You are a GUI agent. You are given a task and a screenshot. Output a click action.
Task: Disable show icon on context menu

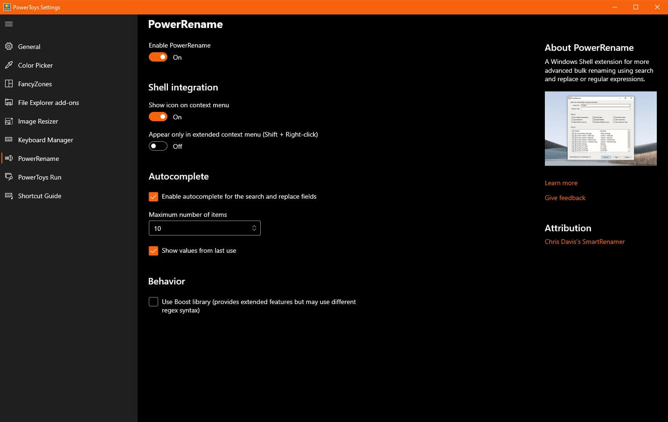coord(158,116)
